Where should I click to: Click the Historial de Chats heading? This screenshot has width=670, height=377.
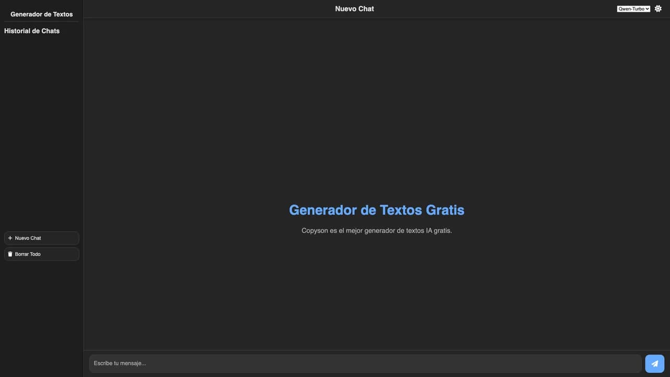coord(32,31)
